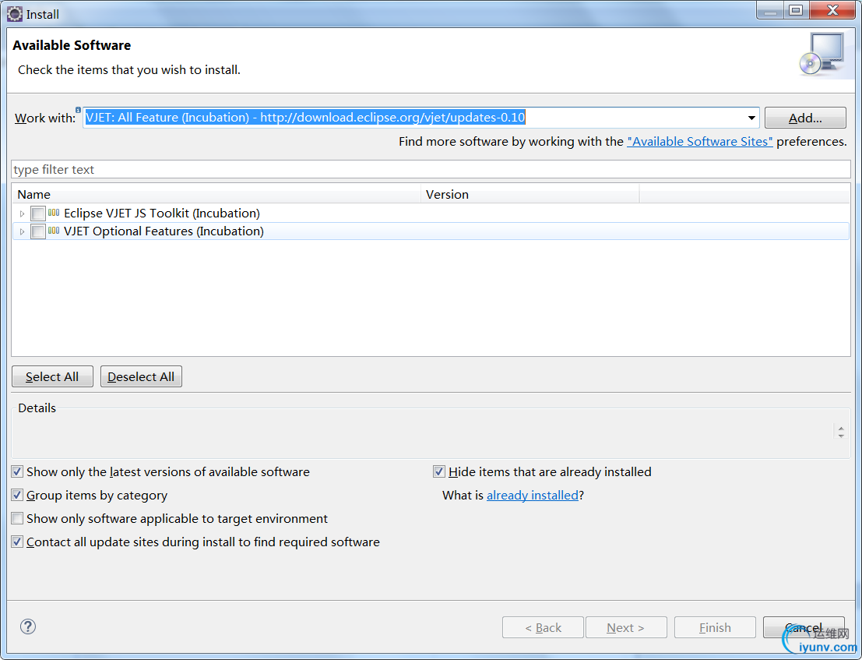Image resolution: width=862 pixels, height=660 pixels.
Task: Minimize the Install window
Action: coord(771,10)
